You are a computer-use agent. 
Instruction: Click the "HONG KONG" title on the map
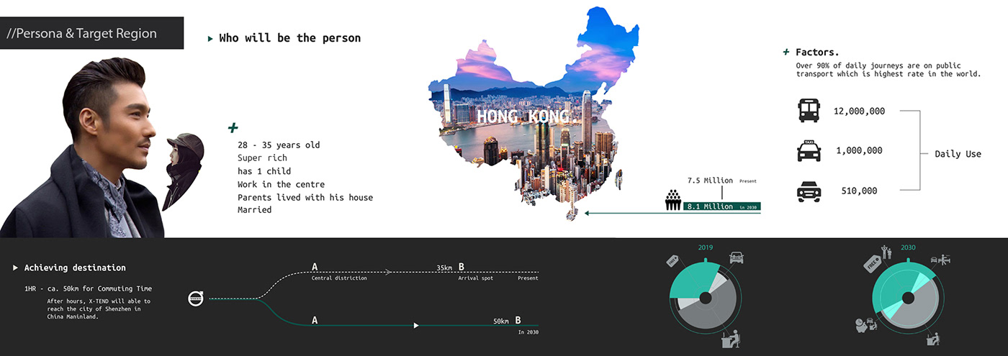click(x=523, y=117)
